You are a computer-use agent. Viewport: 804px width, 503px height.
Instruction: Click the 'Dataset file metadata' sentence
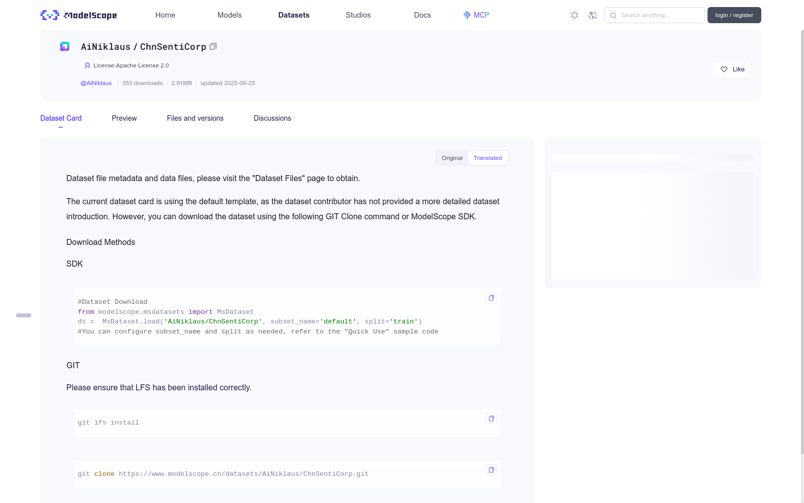click(x=213, y=179)
